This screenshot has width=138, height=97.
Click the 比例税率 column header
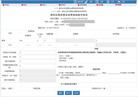tap(40, 35)
